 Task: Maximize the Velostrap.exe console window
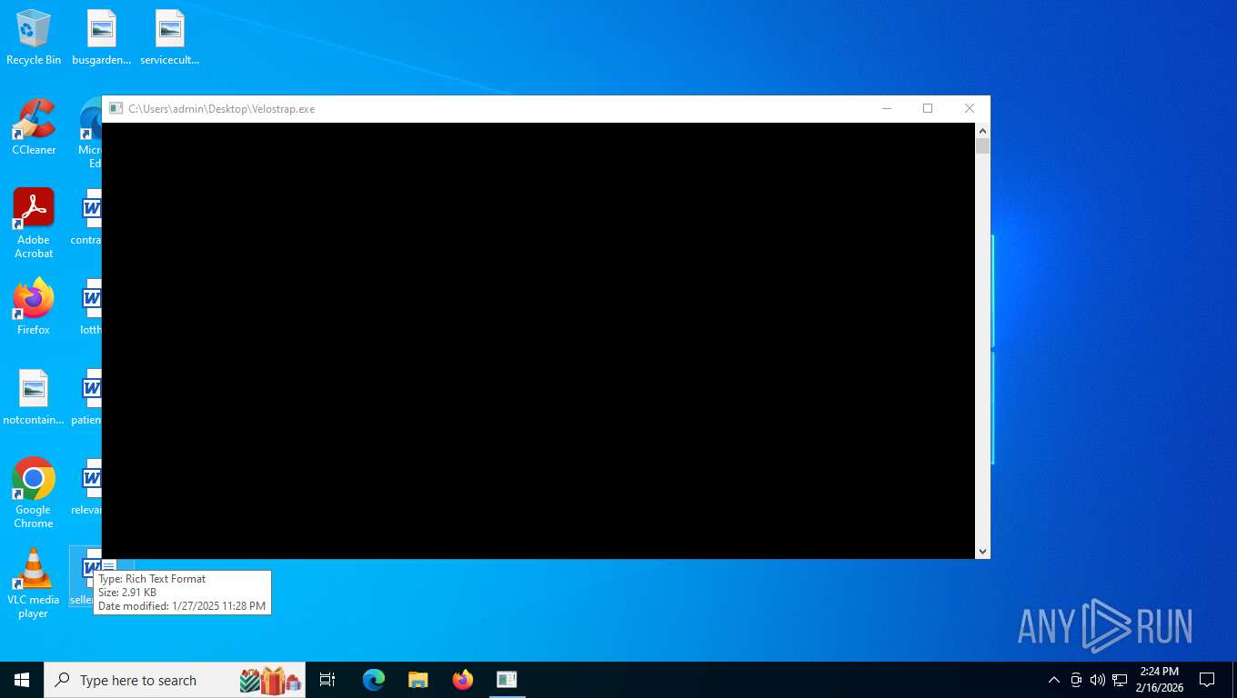(x=928, y=108)
